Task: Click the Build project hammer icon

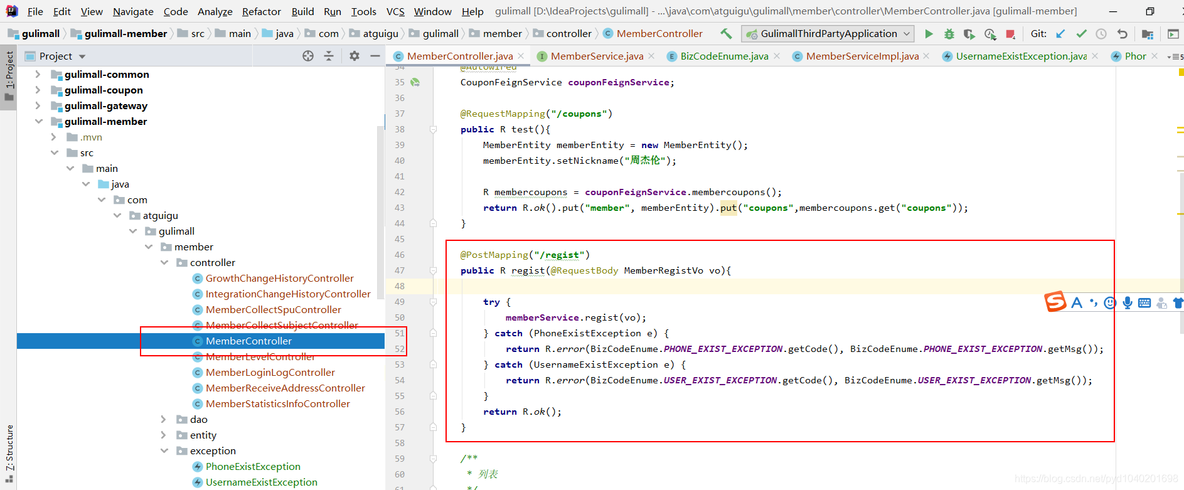Action: coord(726,34)
